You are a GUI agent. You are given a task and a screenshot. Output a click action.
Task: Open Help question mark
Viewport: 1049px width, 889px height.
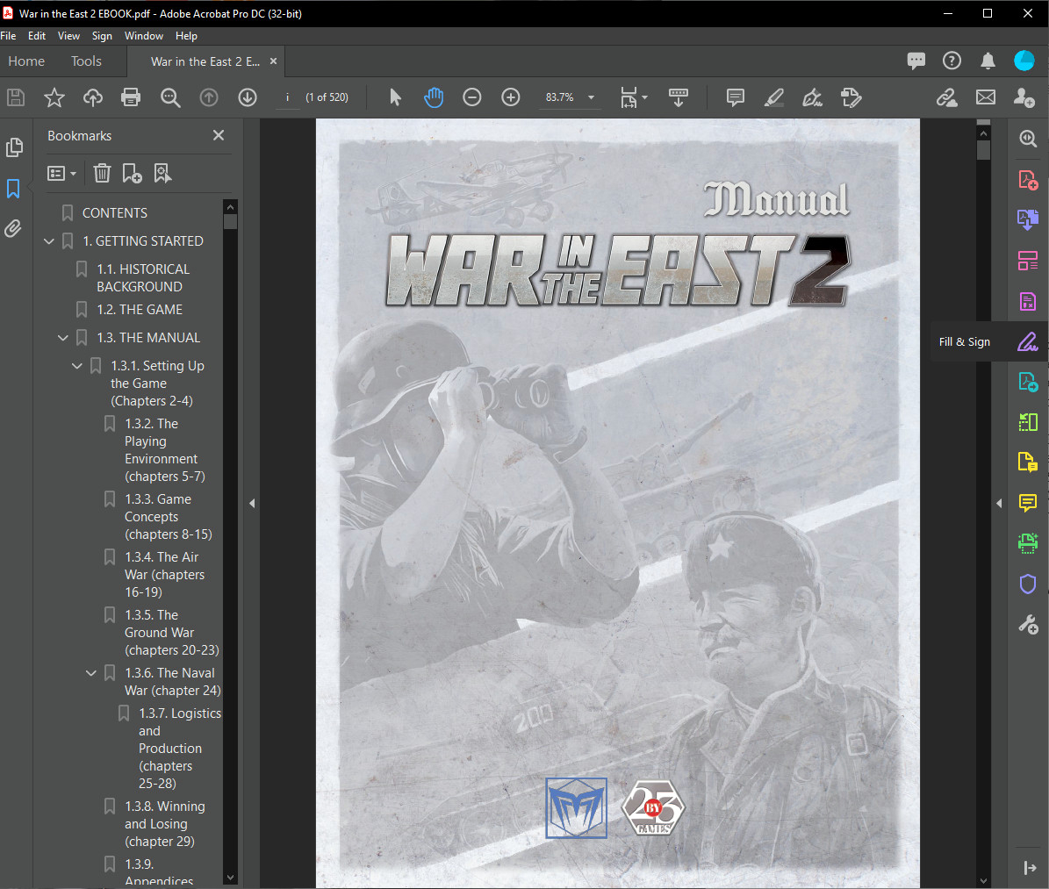(952, 61)
